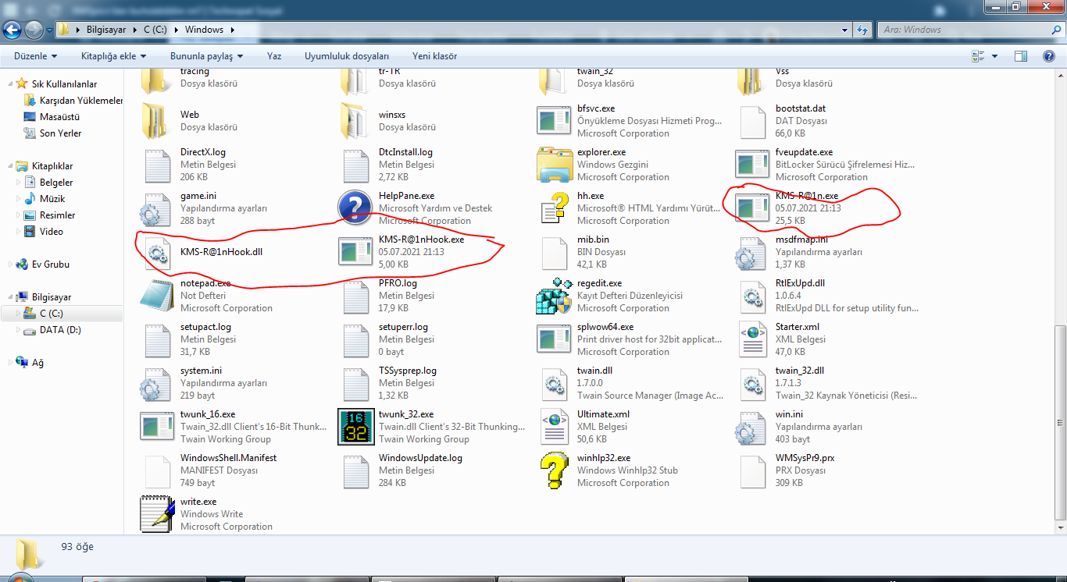The height and width of the screenshot is (582, 1067).
Task: Click the file list vertical scrollbar thumb
Action: [x=1060, y=422]
